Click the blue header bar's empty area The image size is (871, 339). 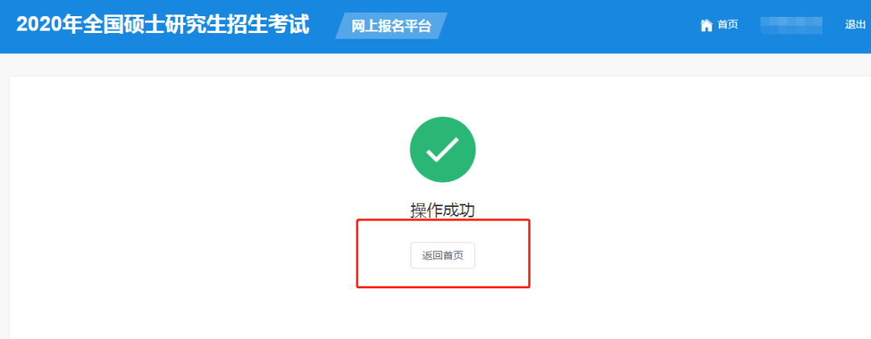click(572, 26)
